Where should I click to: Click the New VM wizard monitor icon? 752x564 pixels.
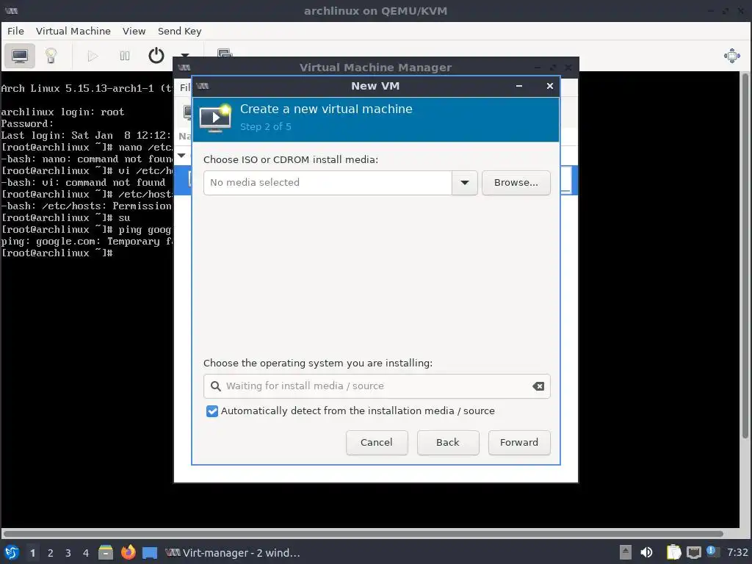tap(215, 118)
